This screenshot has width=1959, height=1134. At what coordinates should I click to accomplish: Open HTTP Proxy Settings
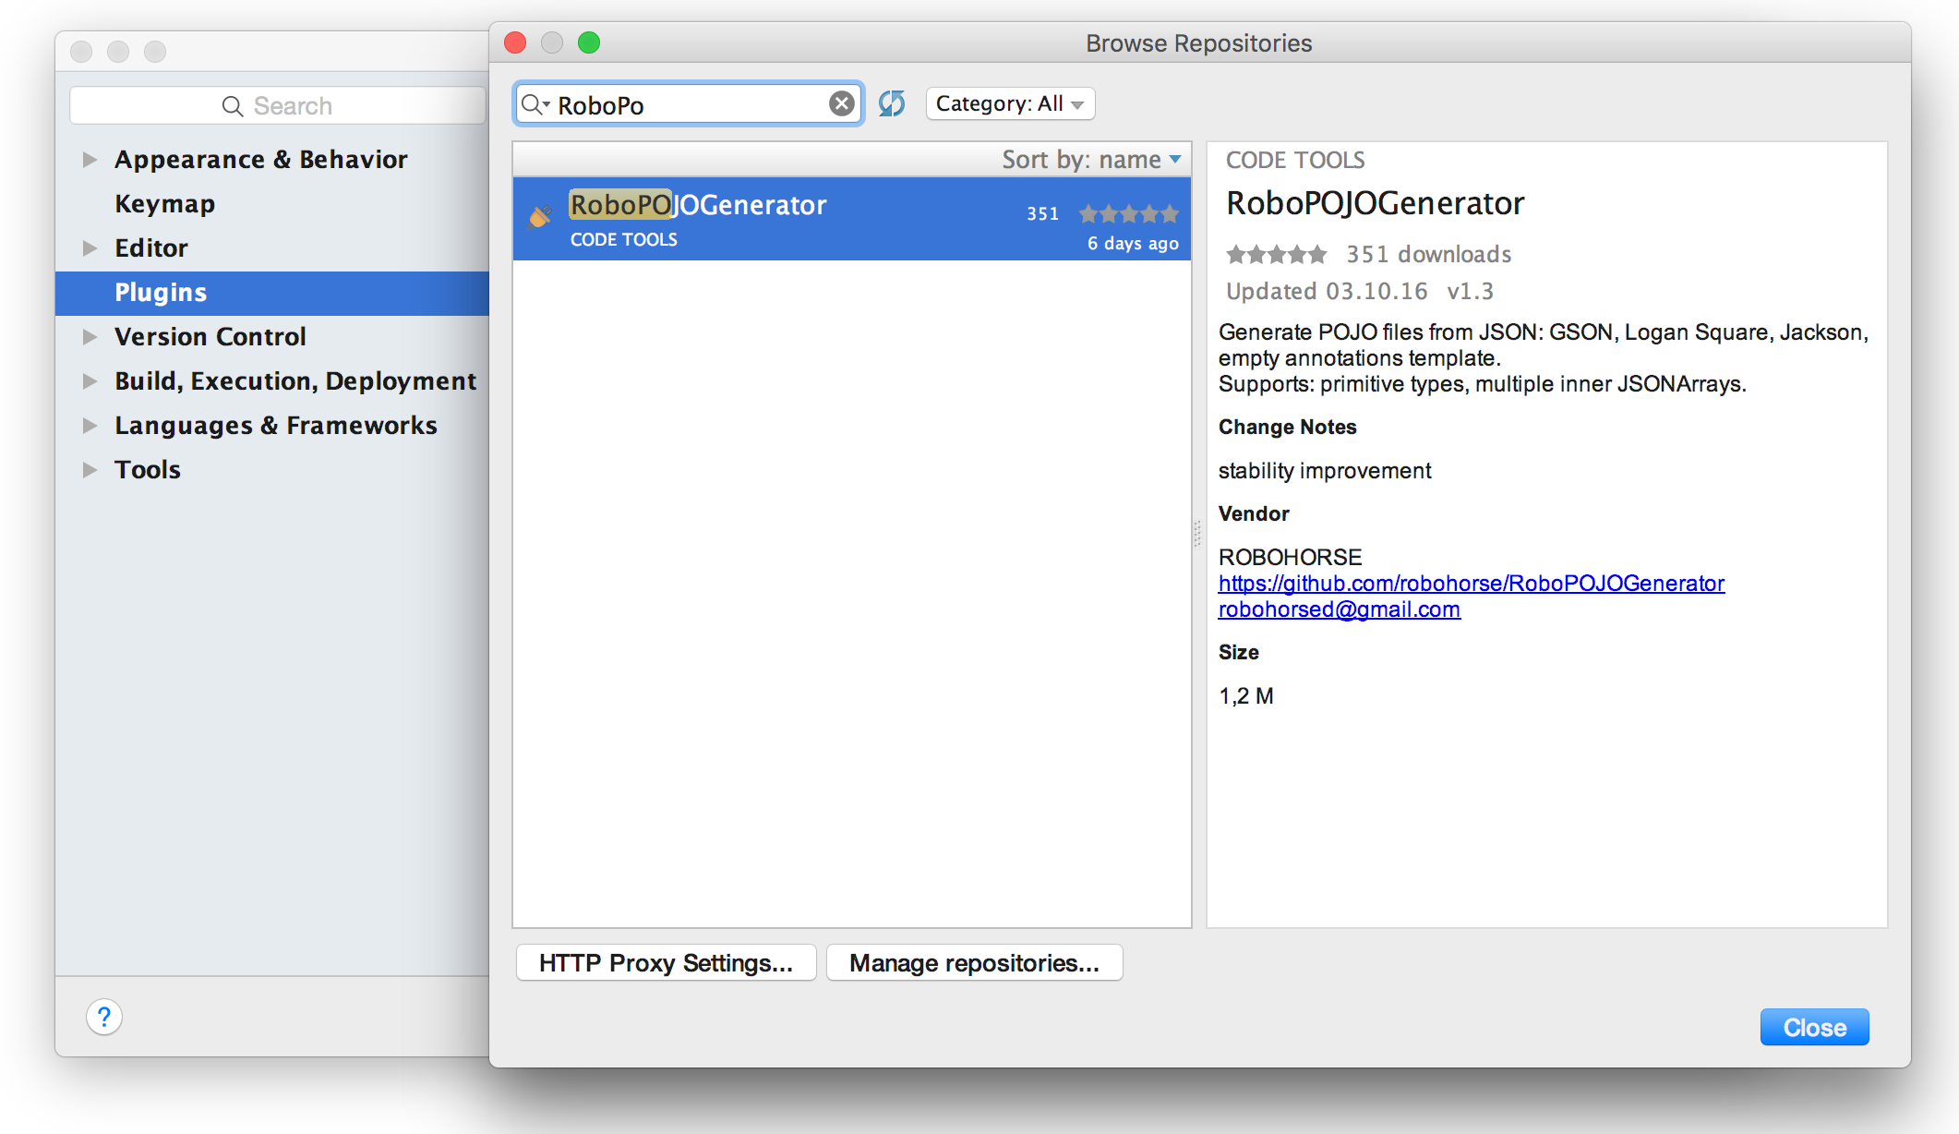pos(666,962)
